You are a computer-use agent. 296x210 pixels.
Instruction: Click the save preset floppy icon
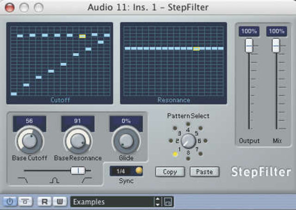coord(167,202)
